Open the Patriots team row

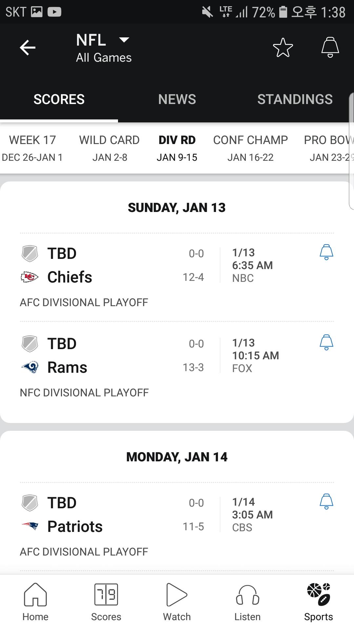coord(75,527)
